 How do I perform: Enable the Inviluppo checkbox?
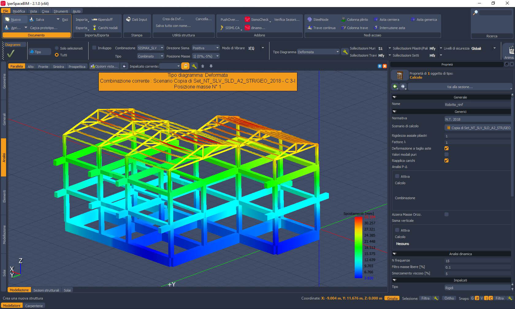pos(94,48)
